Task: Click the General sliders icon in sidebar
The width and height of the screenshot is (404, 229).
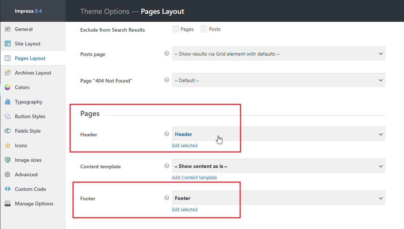Action: [8, 29]
